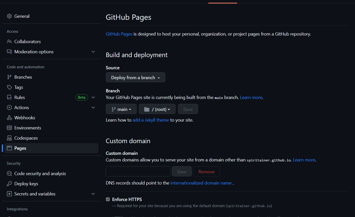Viewport: 355px width, 217px height.
Task: Open General settings via the gear icon
Action: (x=9, y=16)
